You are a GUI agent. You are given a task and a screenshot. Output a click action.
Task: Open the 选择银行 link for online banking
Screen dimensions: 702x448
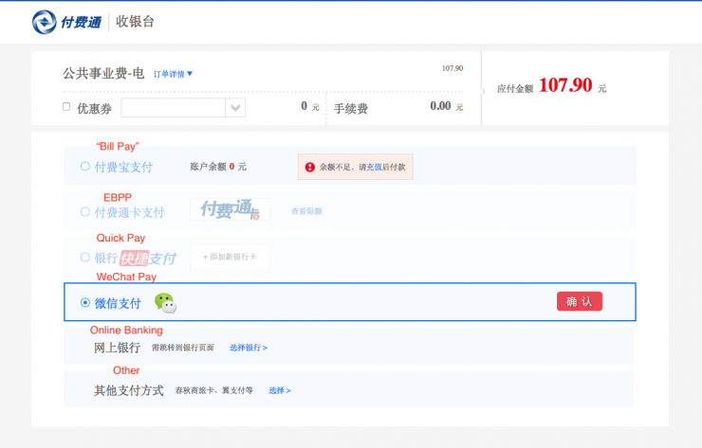249,348
